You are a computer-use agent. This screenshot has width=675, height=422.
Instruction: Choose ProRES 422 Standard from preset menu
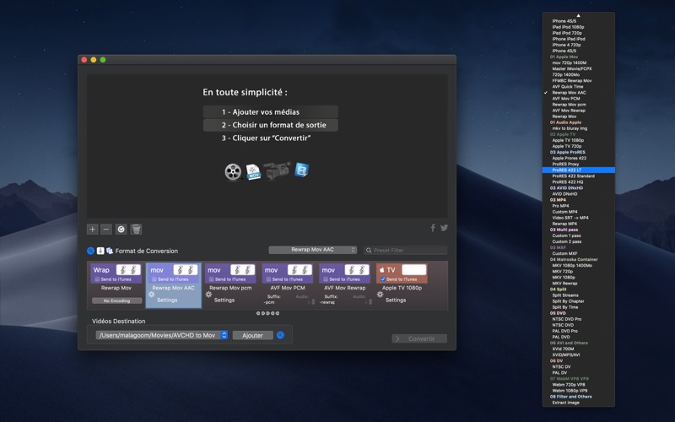coord(578,176)
